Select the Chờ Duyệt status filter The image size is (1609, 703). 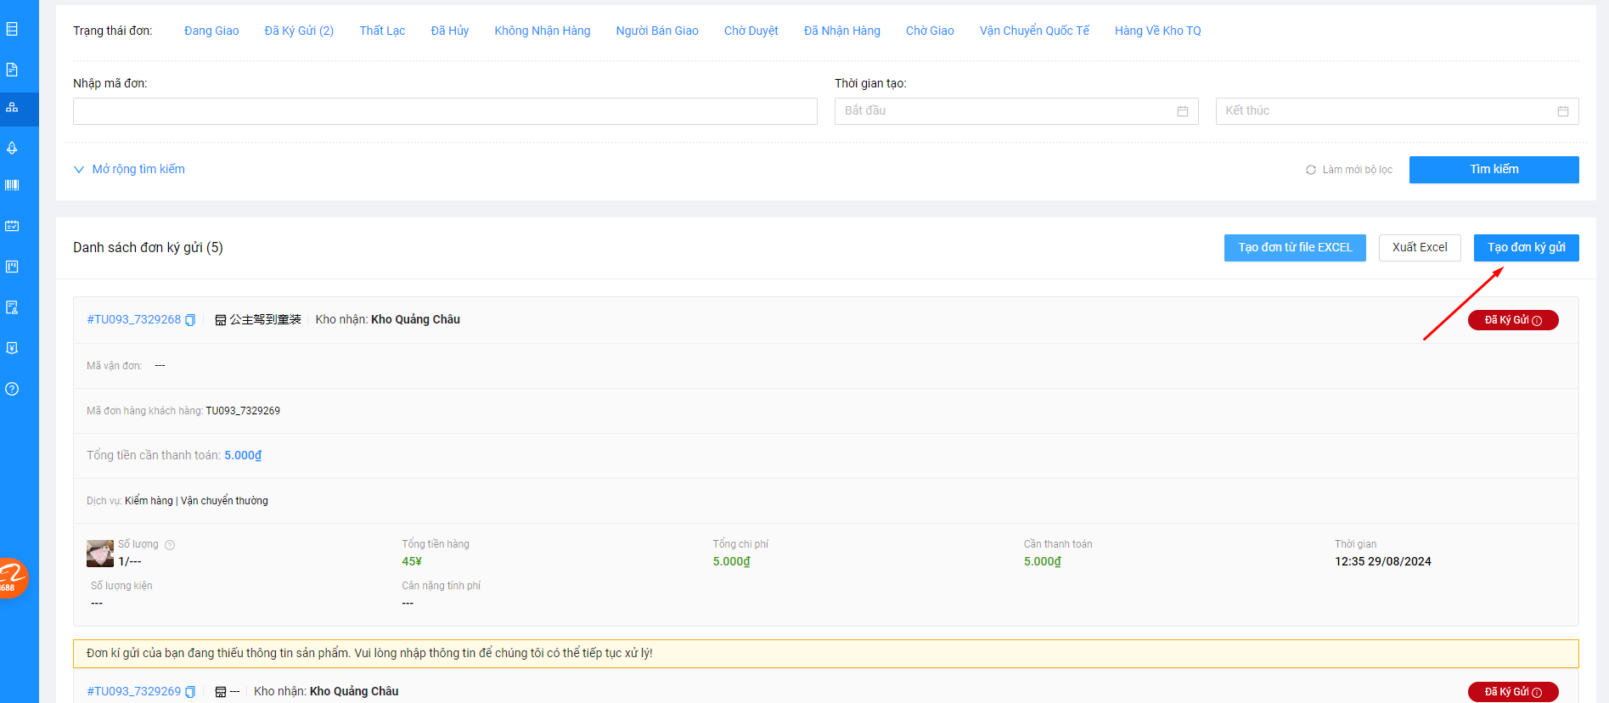pyautogui.click(x=751, y=31)
